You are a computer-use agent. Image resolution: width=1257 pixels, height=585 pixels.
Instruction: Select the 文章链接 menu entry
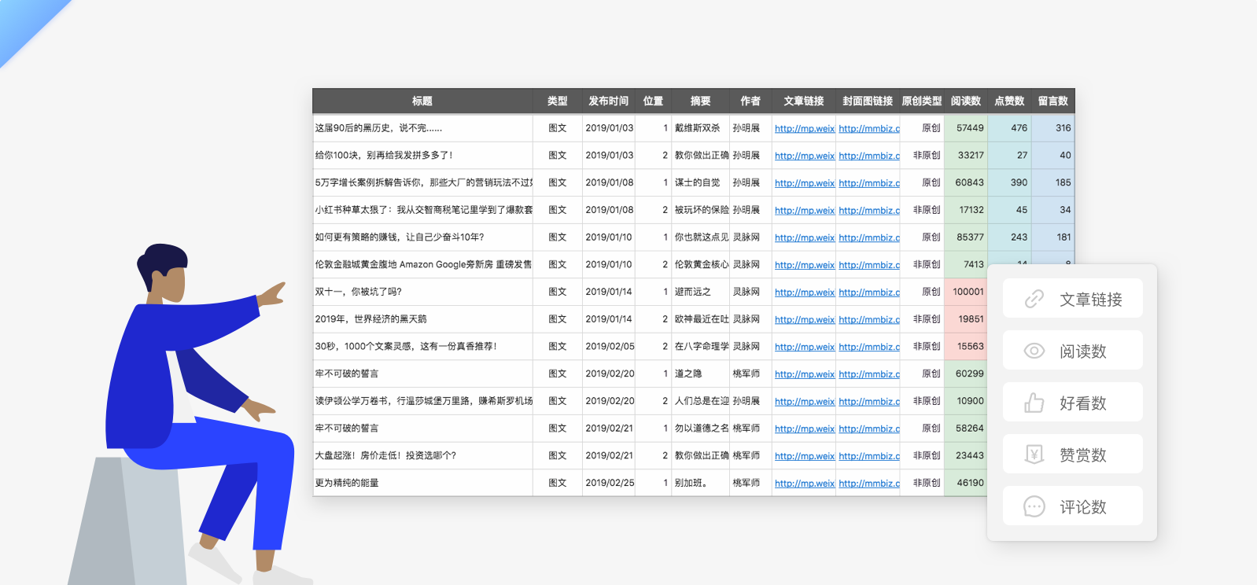click(1089, 299)
